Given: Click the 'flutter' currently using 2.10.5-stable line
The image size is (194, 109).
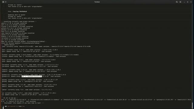Looking at the screenshot, I should point(40,55).
